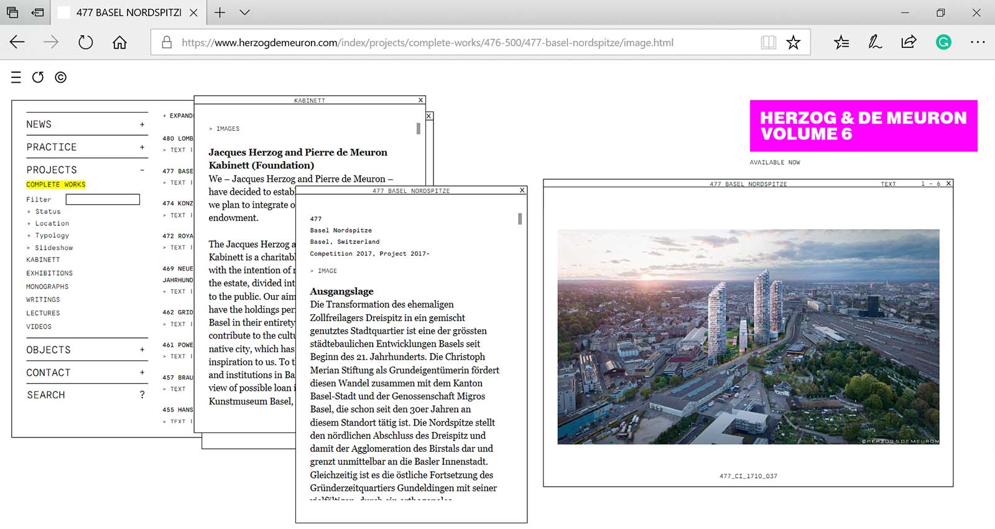Image resolution: width=995 pixels, height=529 pixels.
Task: Expand the PRACTICE menu section
Action: [142, 147]
